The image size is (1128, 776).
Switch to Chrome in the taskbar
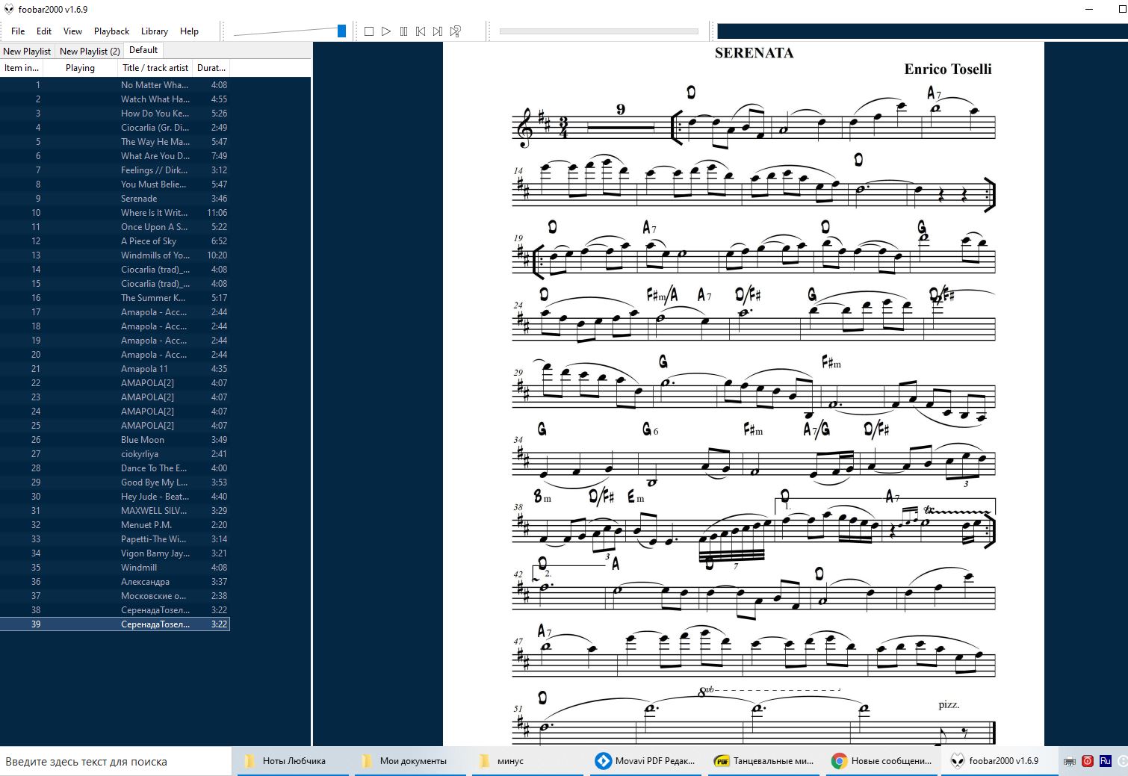pos(882,761)
